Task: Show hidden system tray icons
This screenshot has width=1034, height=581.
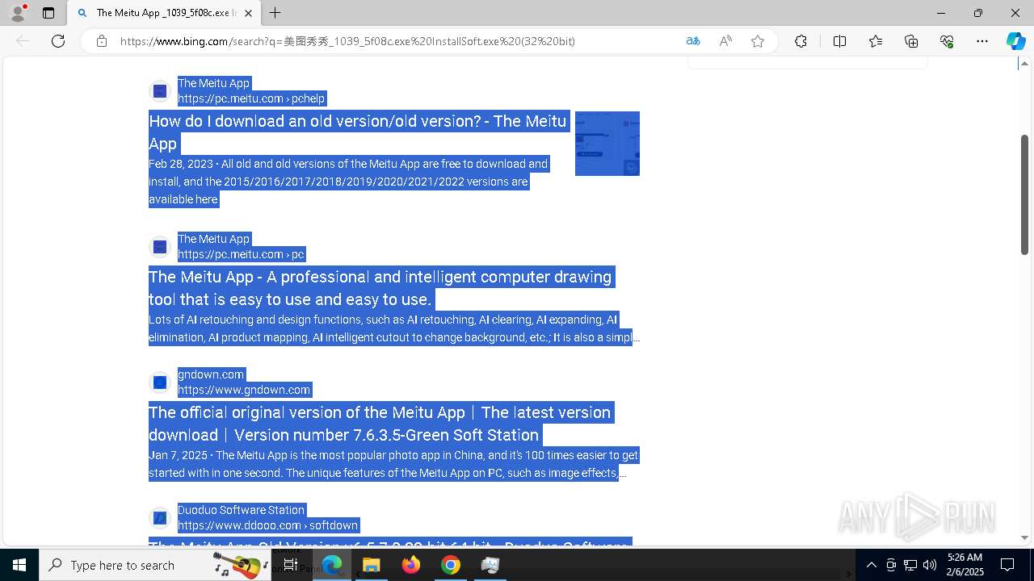Action: 871,565
